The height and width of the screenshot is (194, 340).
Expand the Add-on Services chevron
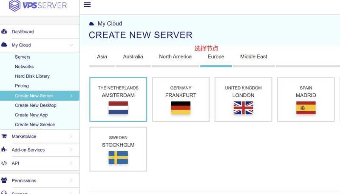coord(71,150)
